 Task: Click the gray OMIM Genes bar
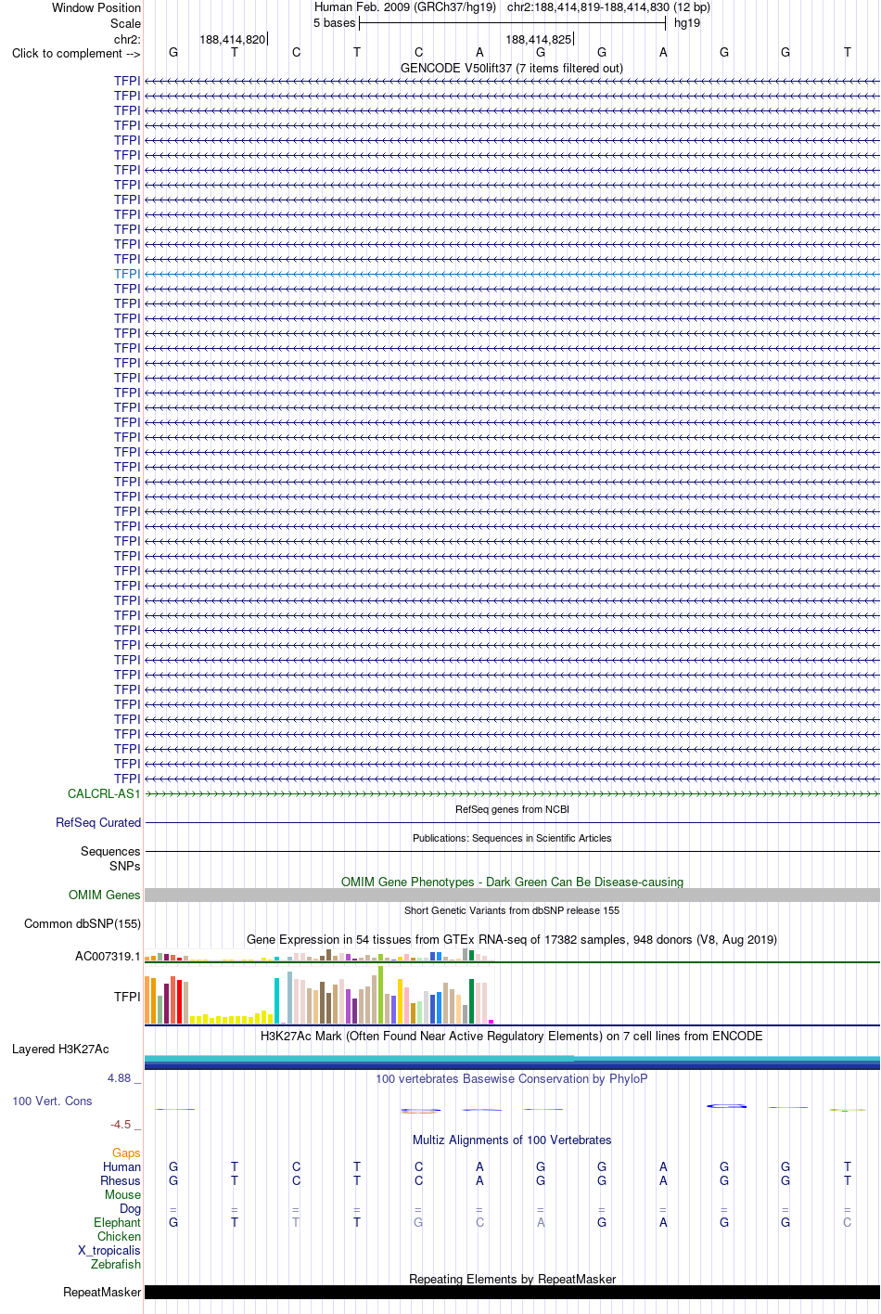tap(512, 895)
